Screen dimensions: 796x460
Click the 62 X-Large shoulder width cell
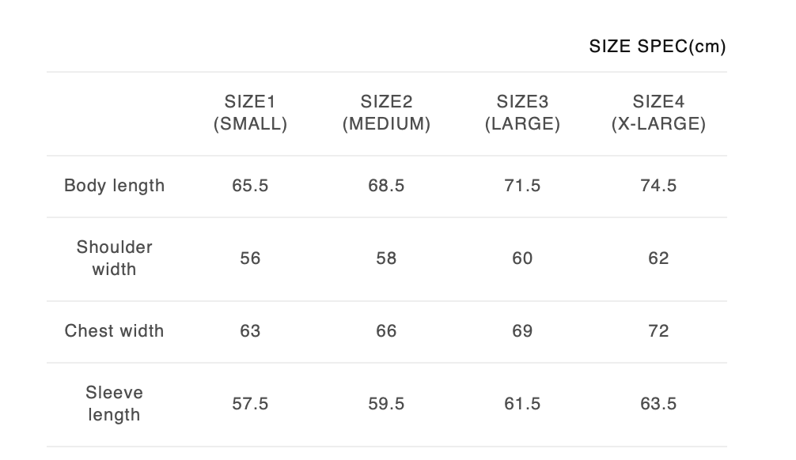[x=658, y=258]
